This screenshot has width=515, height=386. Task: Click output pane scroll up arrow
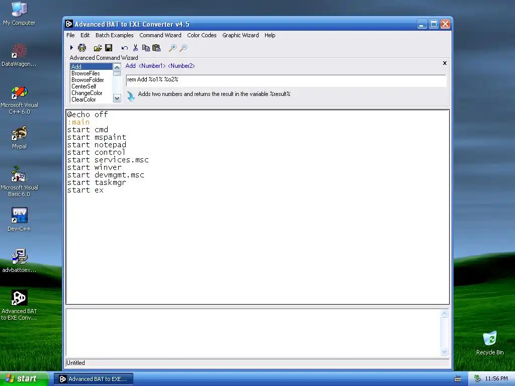click(x=445, y=314)
